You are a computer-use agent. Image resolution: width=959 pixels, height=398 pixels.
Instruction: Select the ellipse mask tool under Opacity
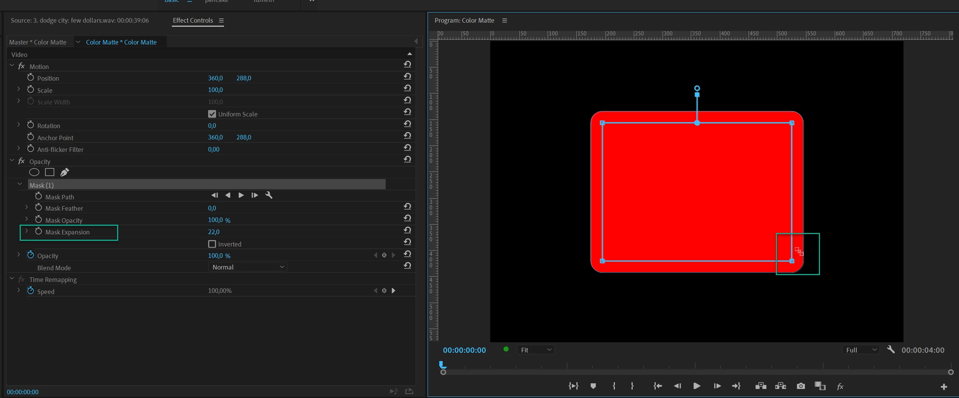coord(34,173)
